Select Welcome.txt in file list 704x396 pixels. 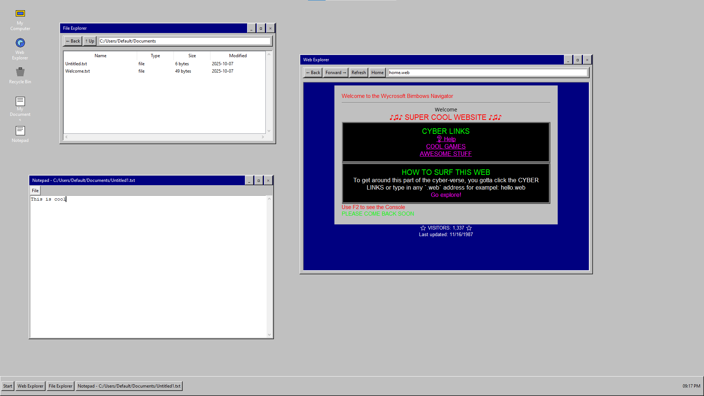[78, 71]
